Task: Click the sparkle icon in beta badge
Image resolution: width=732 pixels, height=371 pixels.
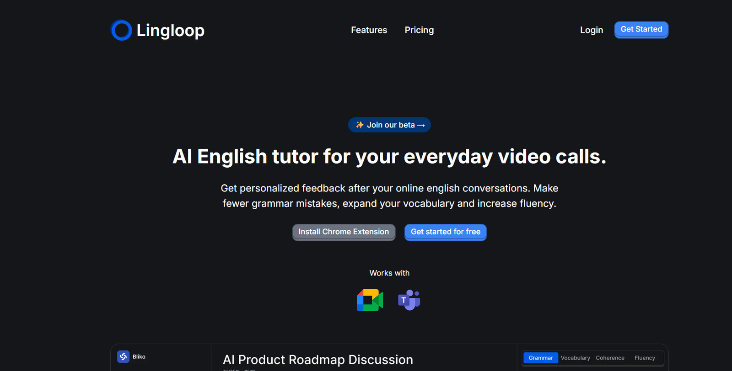Action: (360, 125)
